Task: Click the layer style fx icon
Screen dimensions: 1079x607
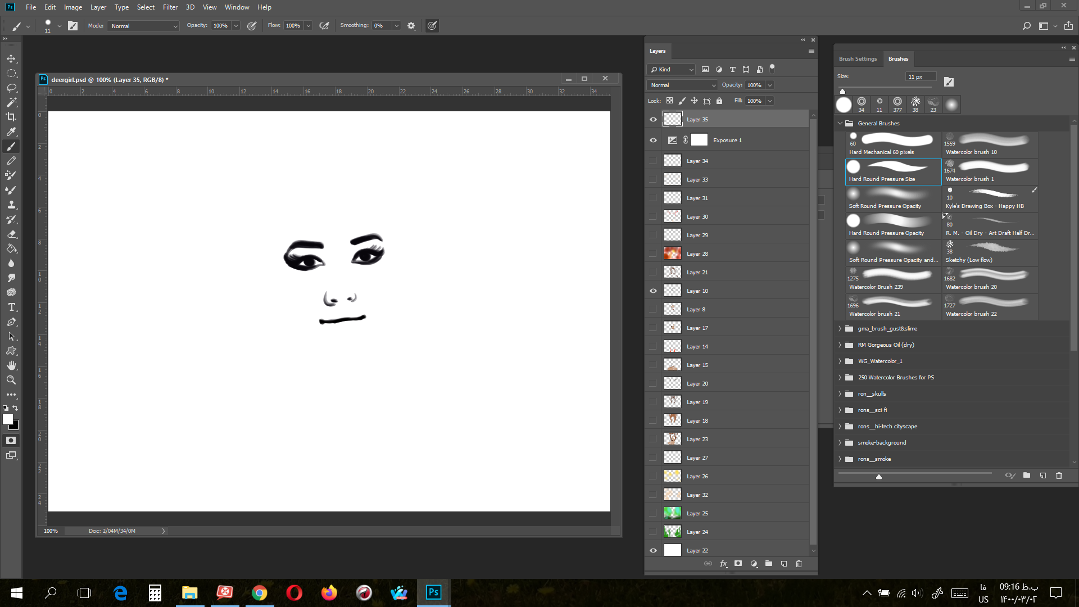Action: coord(723,564)
